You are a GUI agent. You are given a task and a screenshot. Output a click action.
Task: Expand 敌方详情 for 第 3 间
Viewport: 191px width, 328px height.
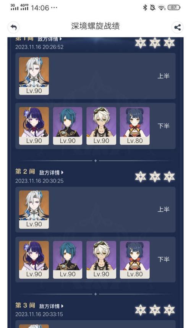pos(51,306)
